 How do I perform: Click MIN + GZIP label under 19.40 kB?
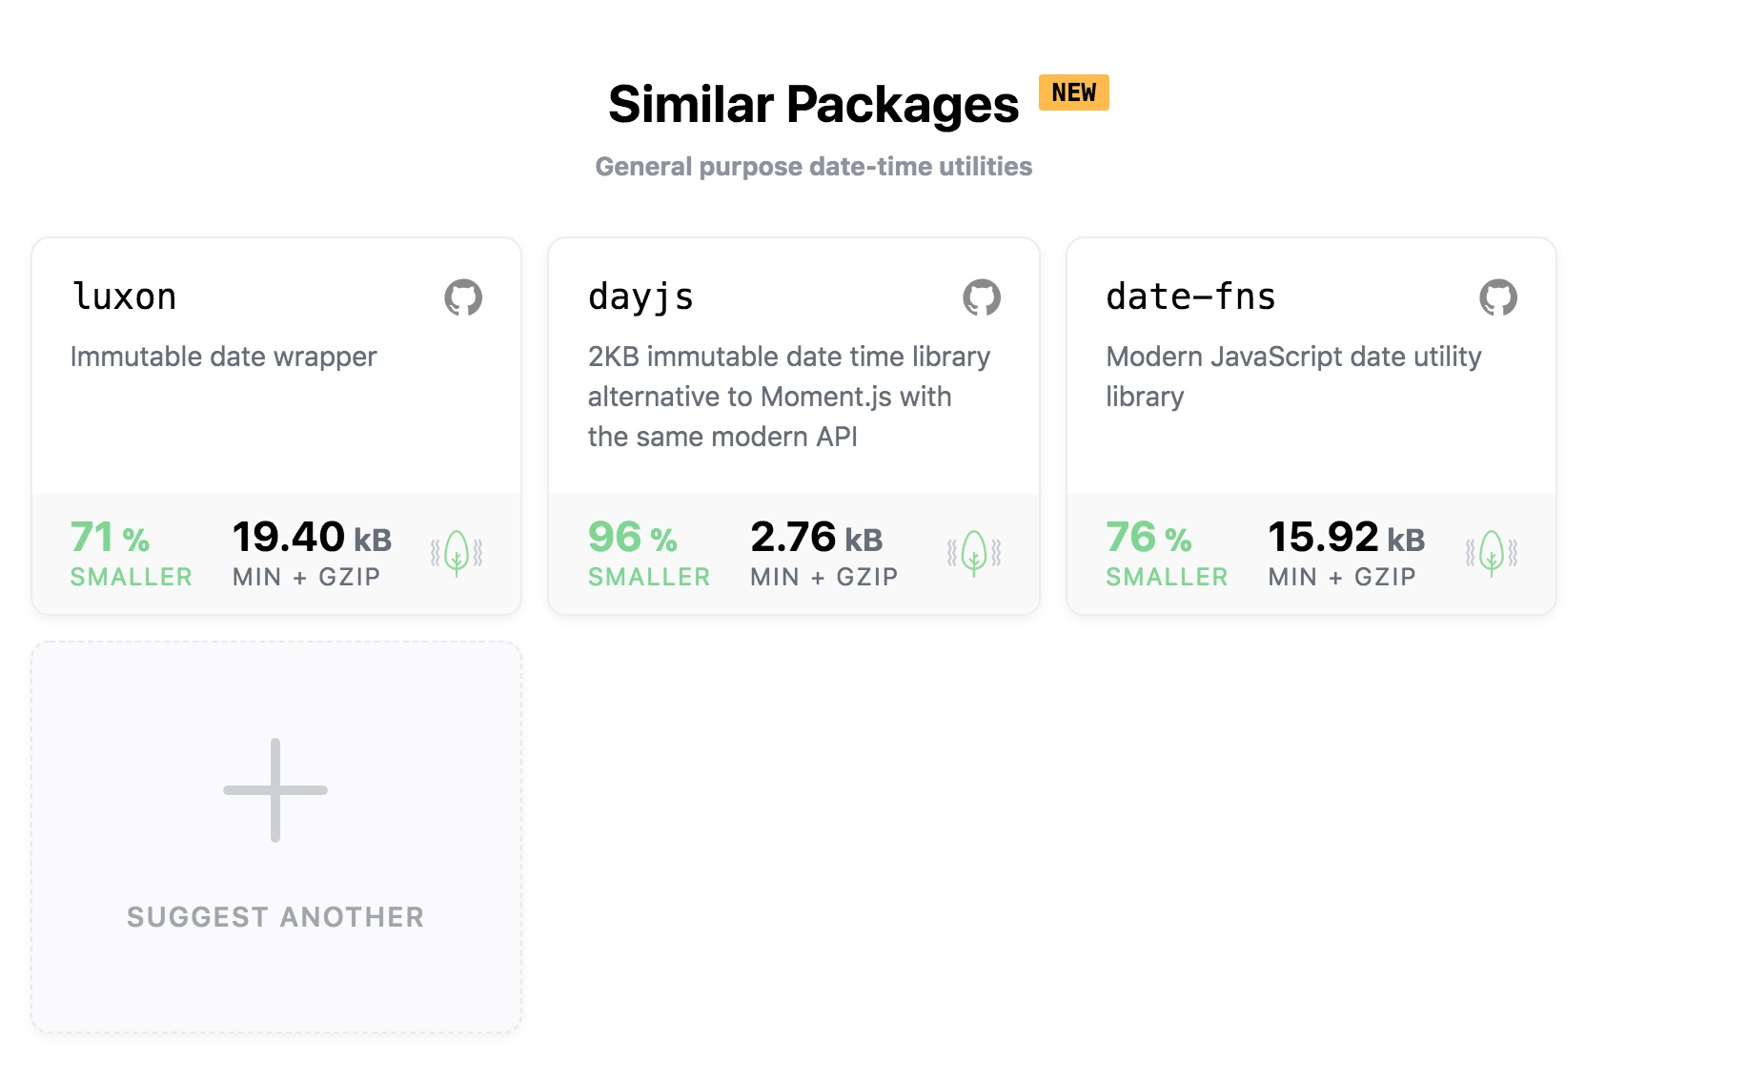[307, 577]
